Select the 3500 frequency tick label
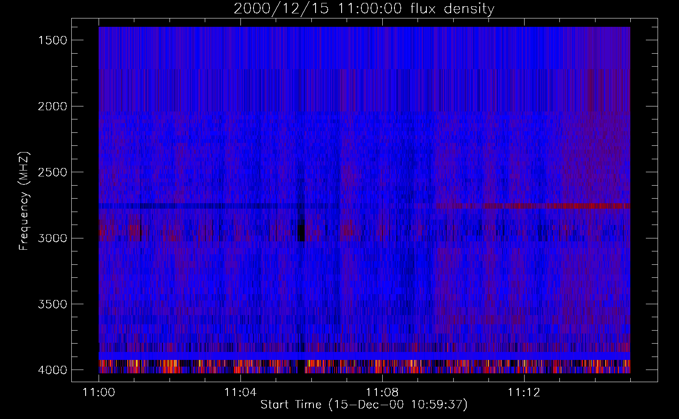Screen dimensions: 679x419 tap(52, 304)
